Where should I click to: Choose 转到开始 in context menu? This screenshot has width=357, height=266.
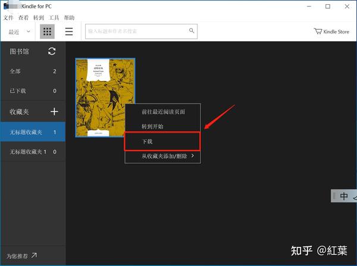163,126
